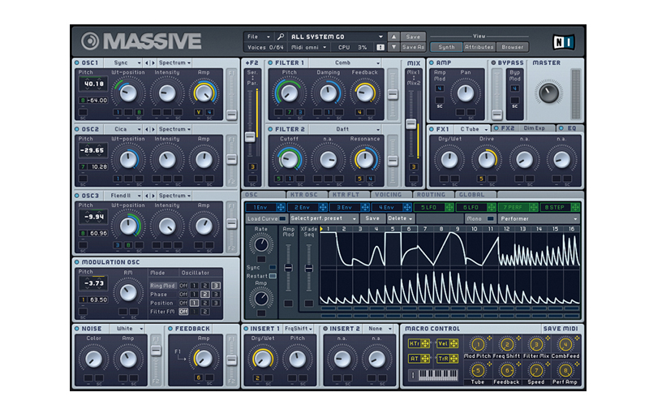Click the OSC1 pitch value 40.18
The height and width of the screenshot is (414, 649).
(x=93, y=84)
